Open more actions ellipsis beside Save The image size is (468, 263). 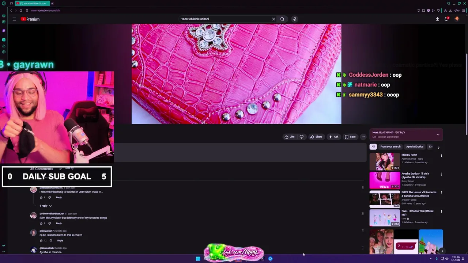coord(363,137)
